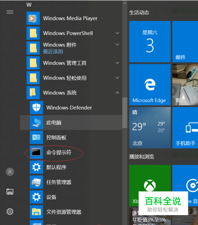Open the 照片 photo tile
The image size is (198, 225).
click(185, 85)
